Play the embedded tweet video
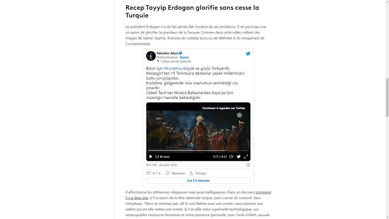This screenshot has height=219, width=389. 151,156
